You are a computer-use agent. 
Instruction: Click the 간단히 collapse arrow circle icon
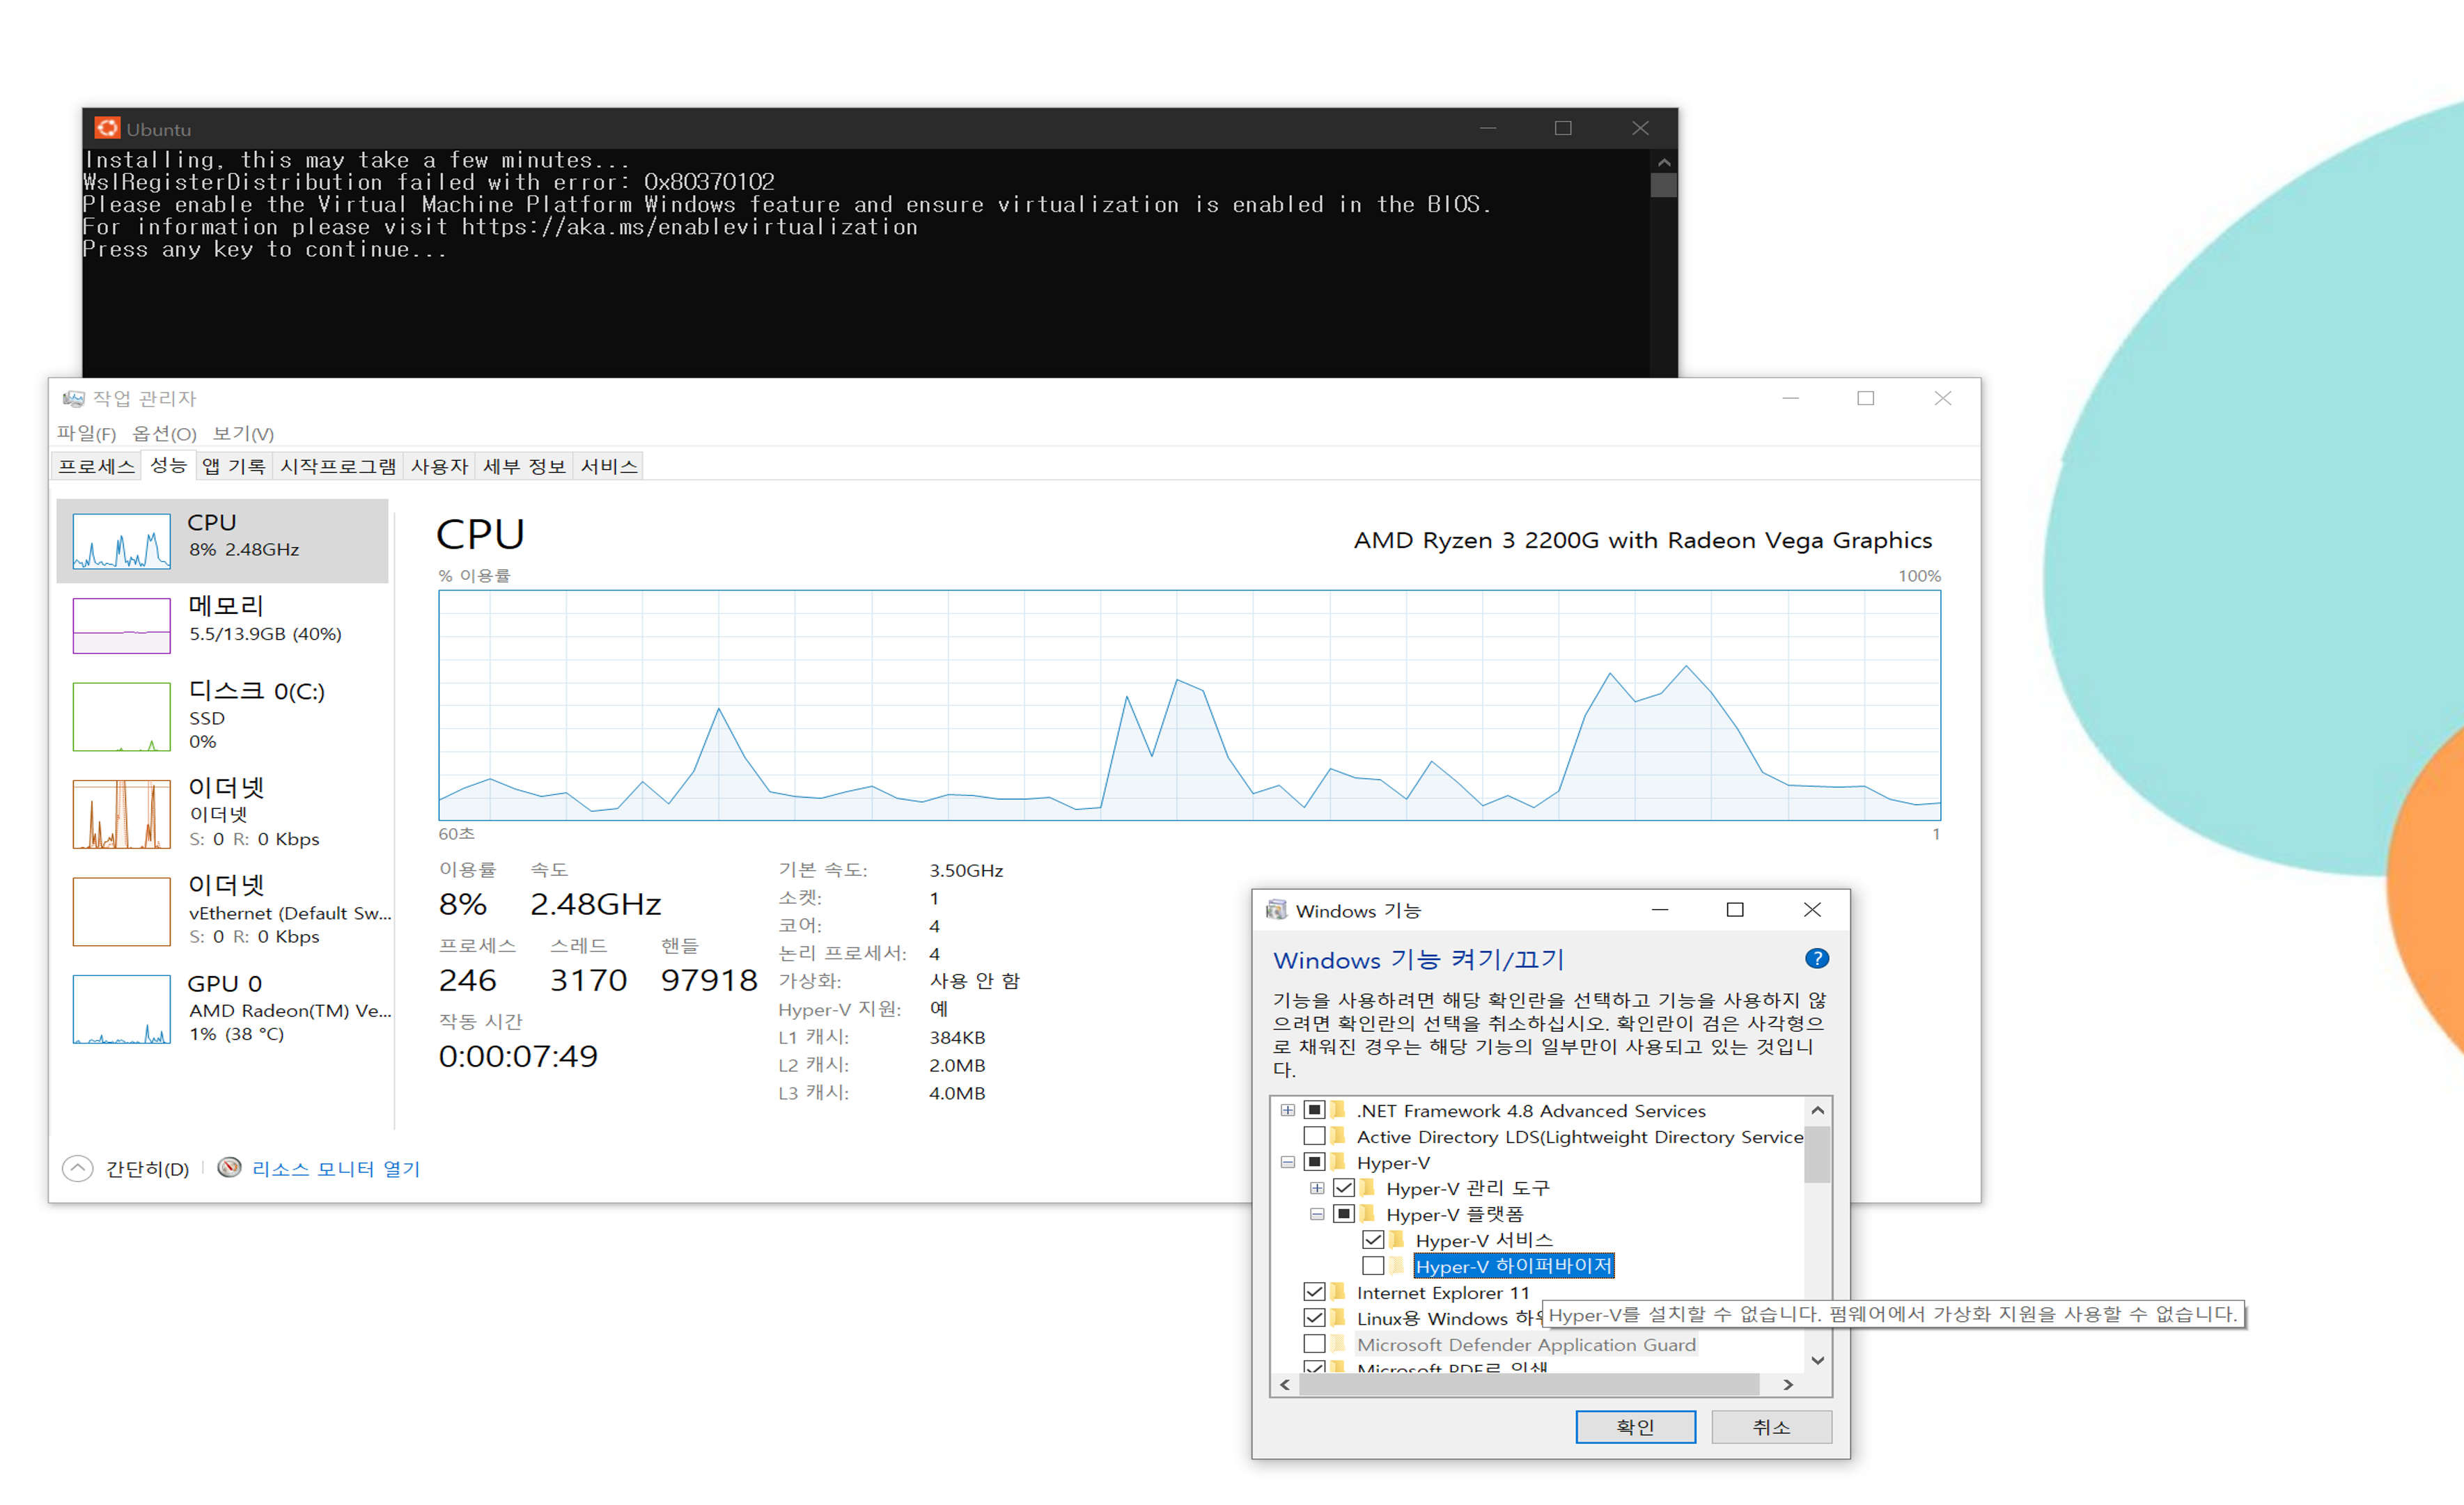[77, 1168]
